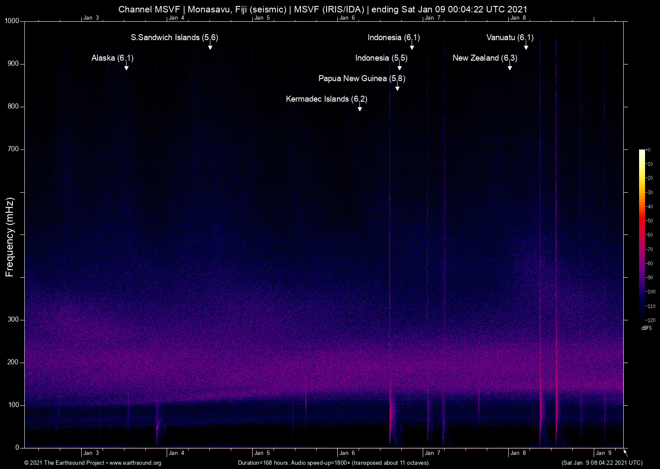The image size is (660, 469).
Task: Click the arrow marker under S.Sandwich Islands (5.6)
Action: tap(210, 46)
